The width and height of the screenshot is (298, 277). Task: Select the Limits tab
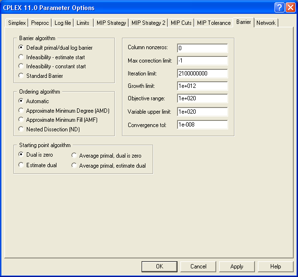coord(83,23)
